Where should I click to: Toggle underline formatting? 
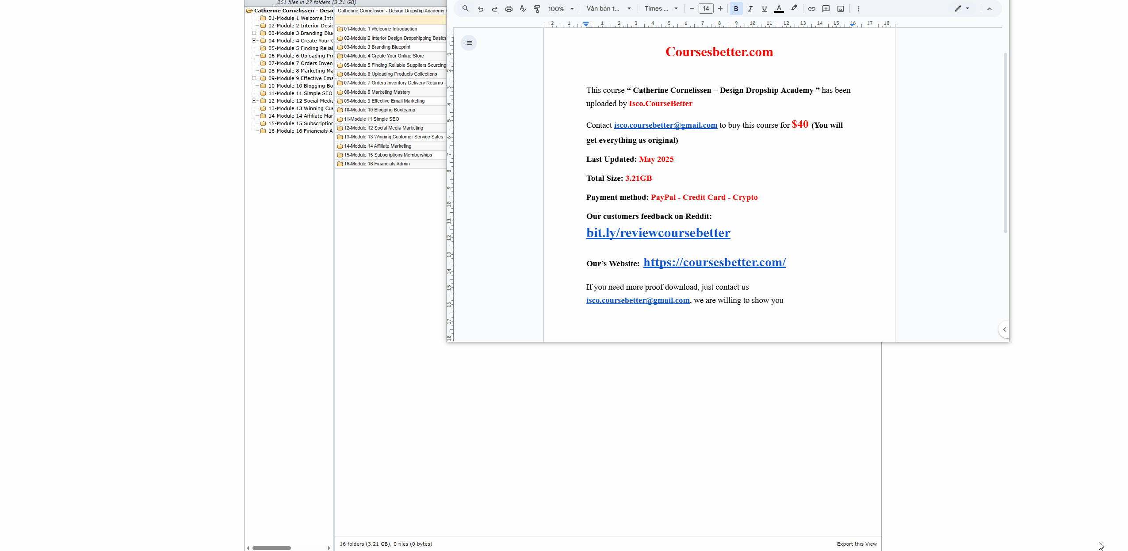764,8
